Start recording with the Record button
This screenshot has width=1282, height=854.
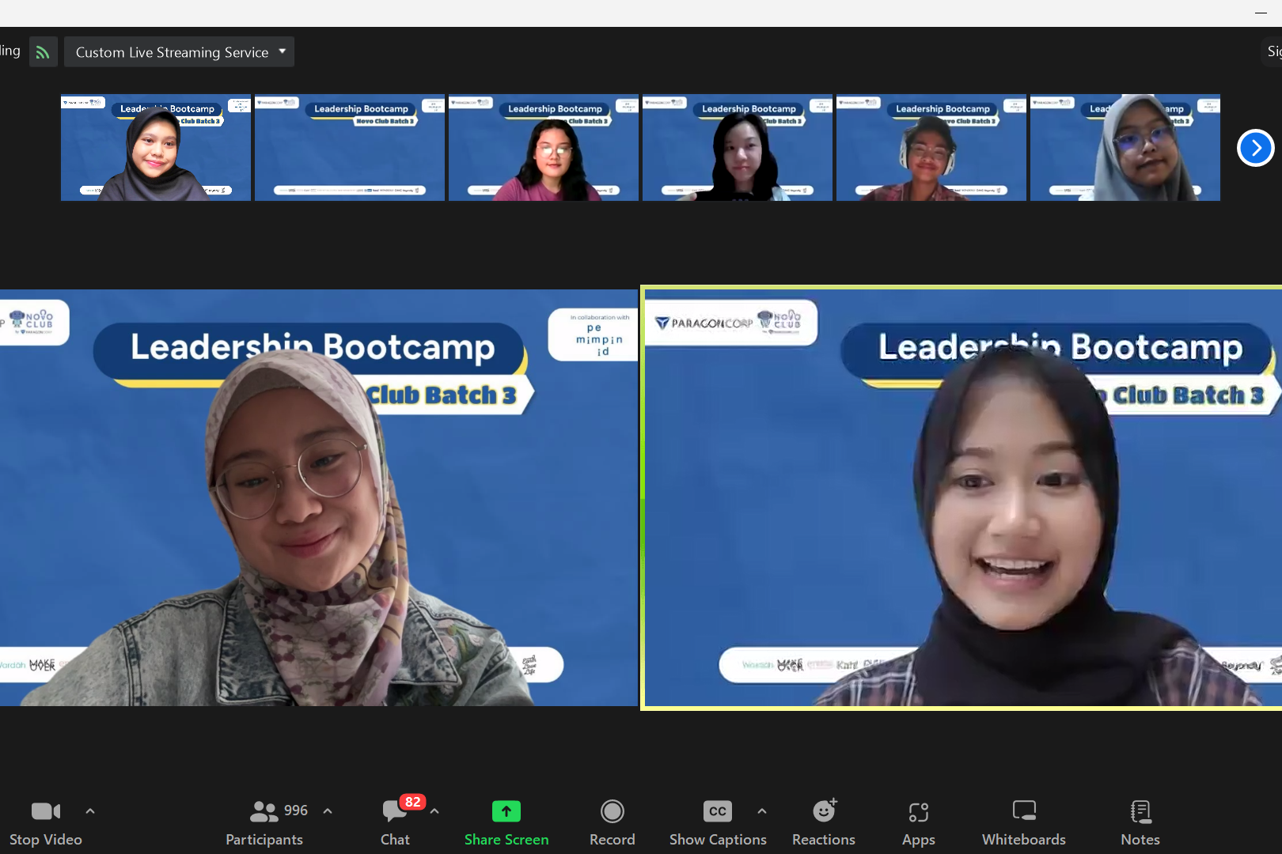(612, 822)
